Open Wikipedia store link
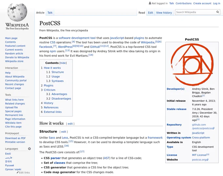The width and height of the screenshot is (223, 176). (x=14, y=61)
